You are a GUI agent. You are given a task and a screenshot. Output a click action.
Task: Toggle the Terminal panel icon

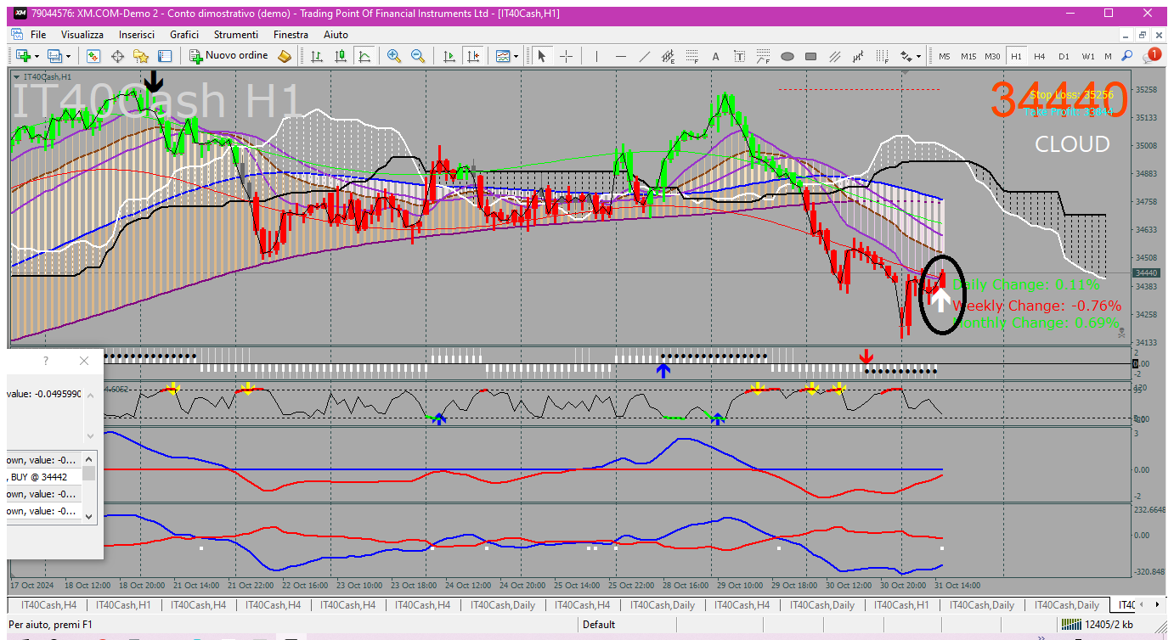tap(165, 56)
